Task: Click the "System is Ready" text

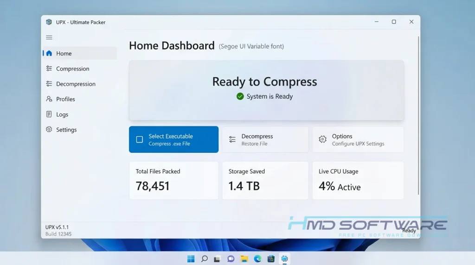Action: click(270, 96)
